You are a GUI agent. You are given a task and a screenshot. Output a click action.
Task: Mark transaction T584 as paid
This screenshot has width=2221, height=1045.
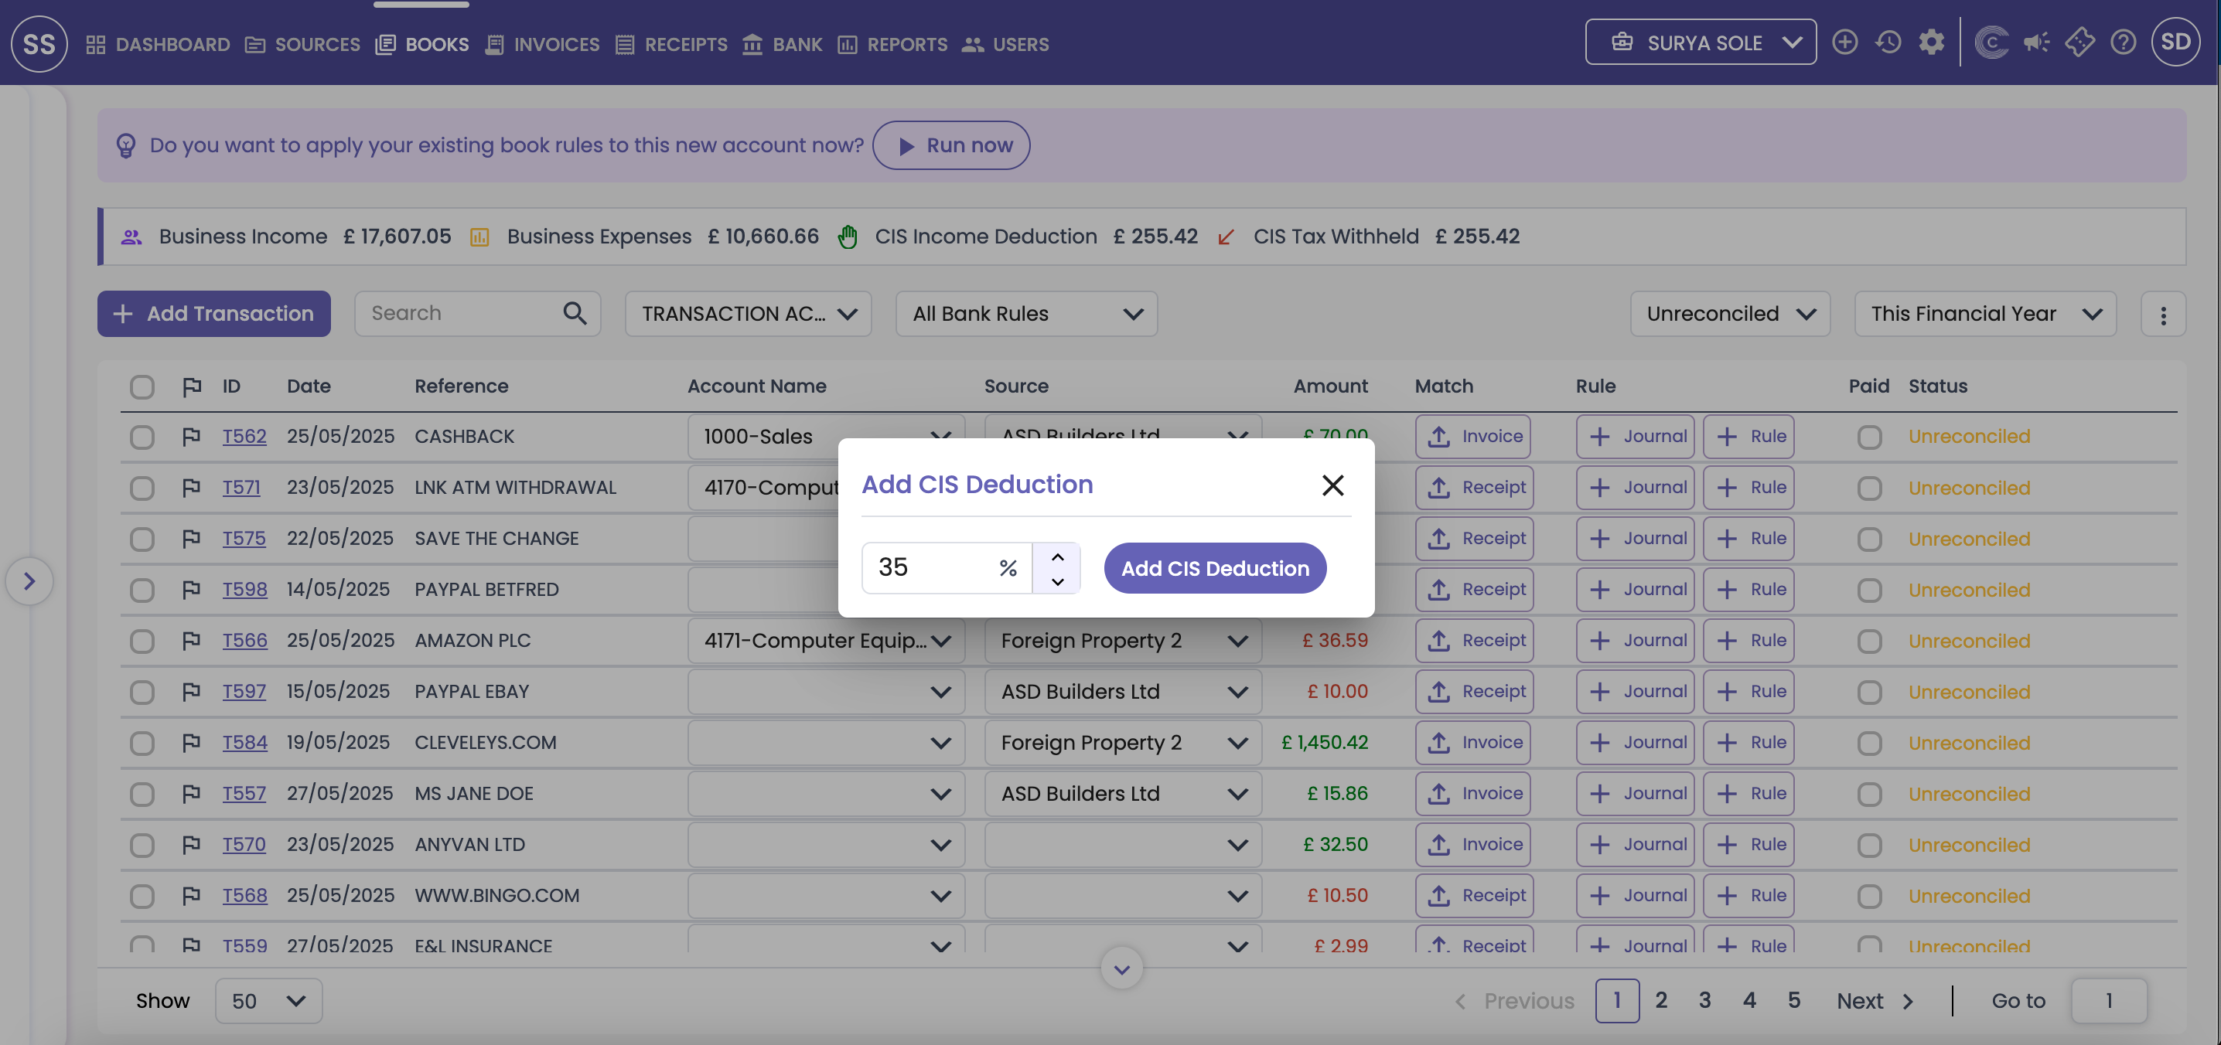pos(1868,743)
